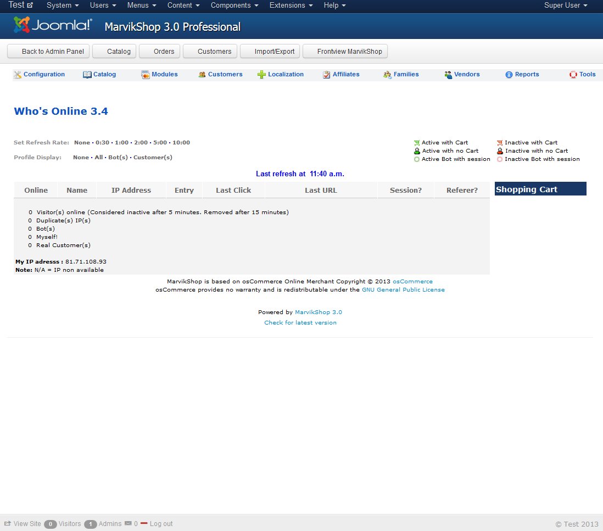Open the Super User account dropdown

(x=566, y=5)
